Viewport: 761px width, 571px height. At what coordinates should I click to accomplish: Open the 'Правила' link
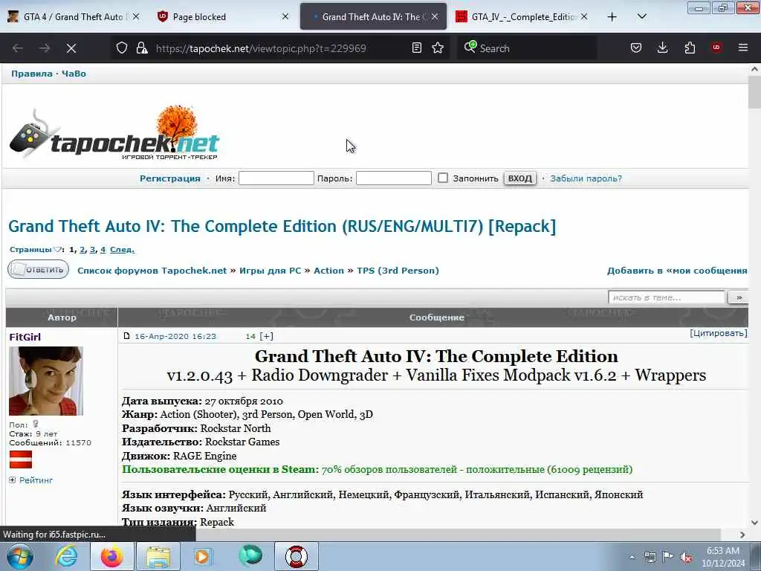pyautogui.click(x=31, y=74)
